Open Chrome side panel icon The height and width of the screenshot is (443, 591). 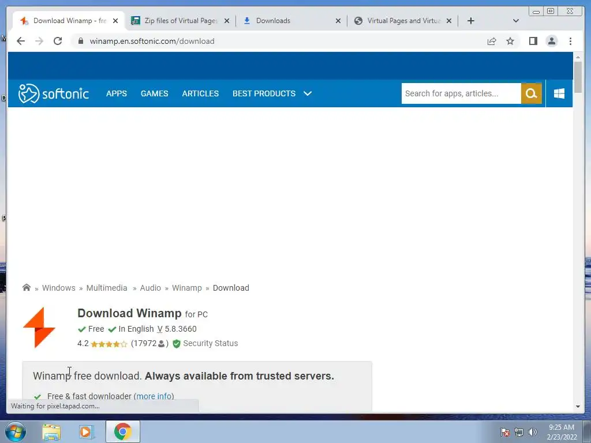tap(533, 41)
